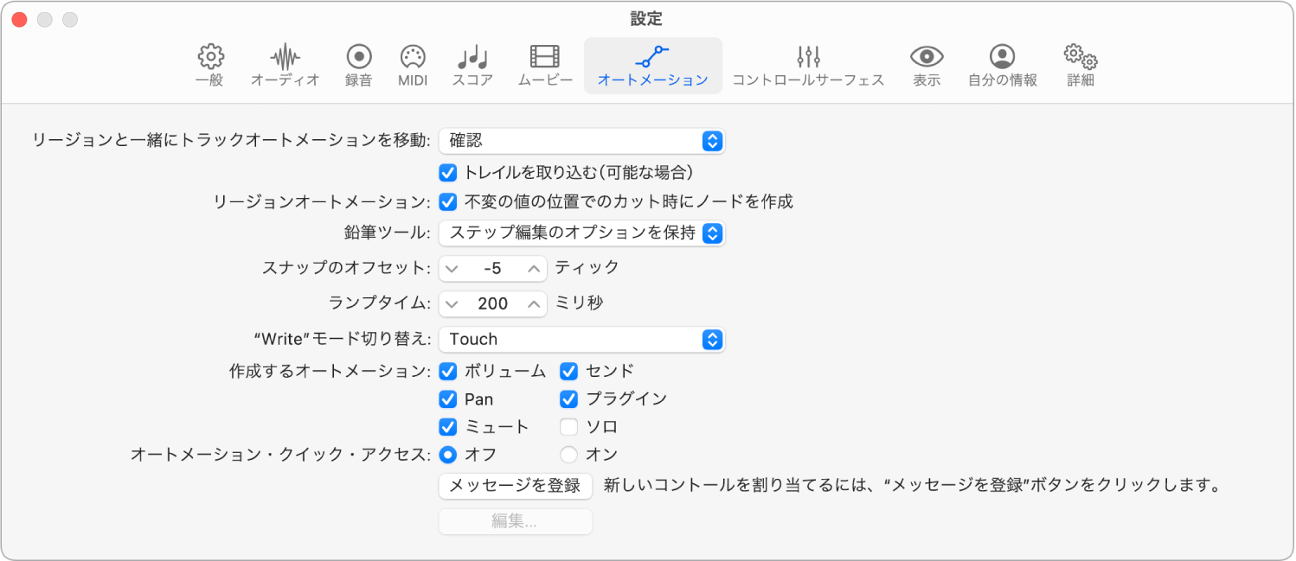
Task: Select the コントロールサーフェス settings icon
Action: pos(809,65)
